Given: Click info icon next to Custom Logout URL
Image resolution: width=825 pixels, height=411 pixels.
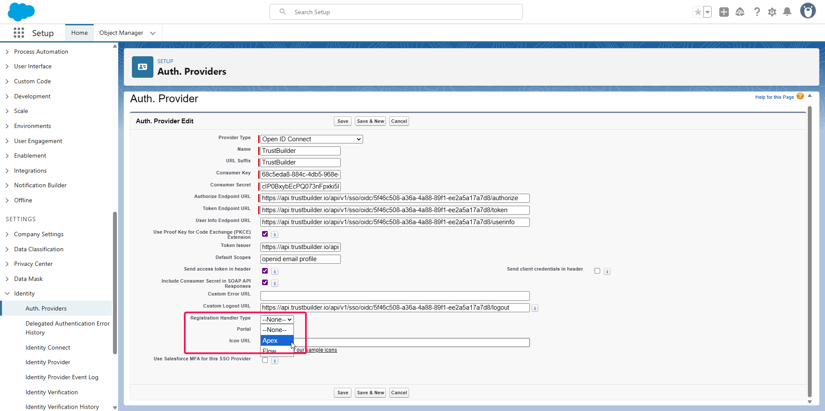Looking at the screenshot, I should 535,308.
